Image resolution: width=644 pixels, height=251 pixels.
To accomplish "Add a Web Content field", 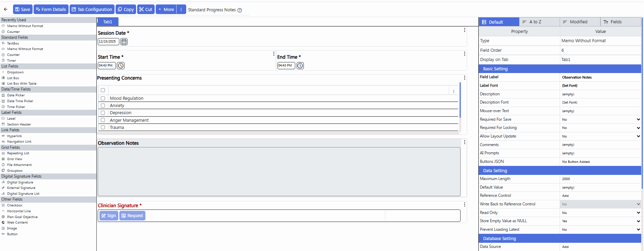I will coord(17,223).
